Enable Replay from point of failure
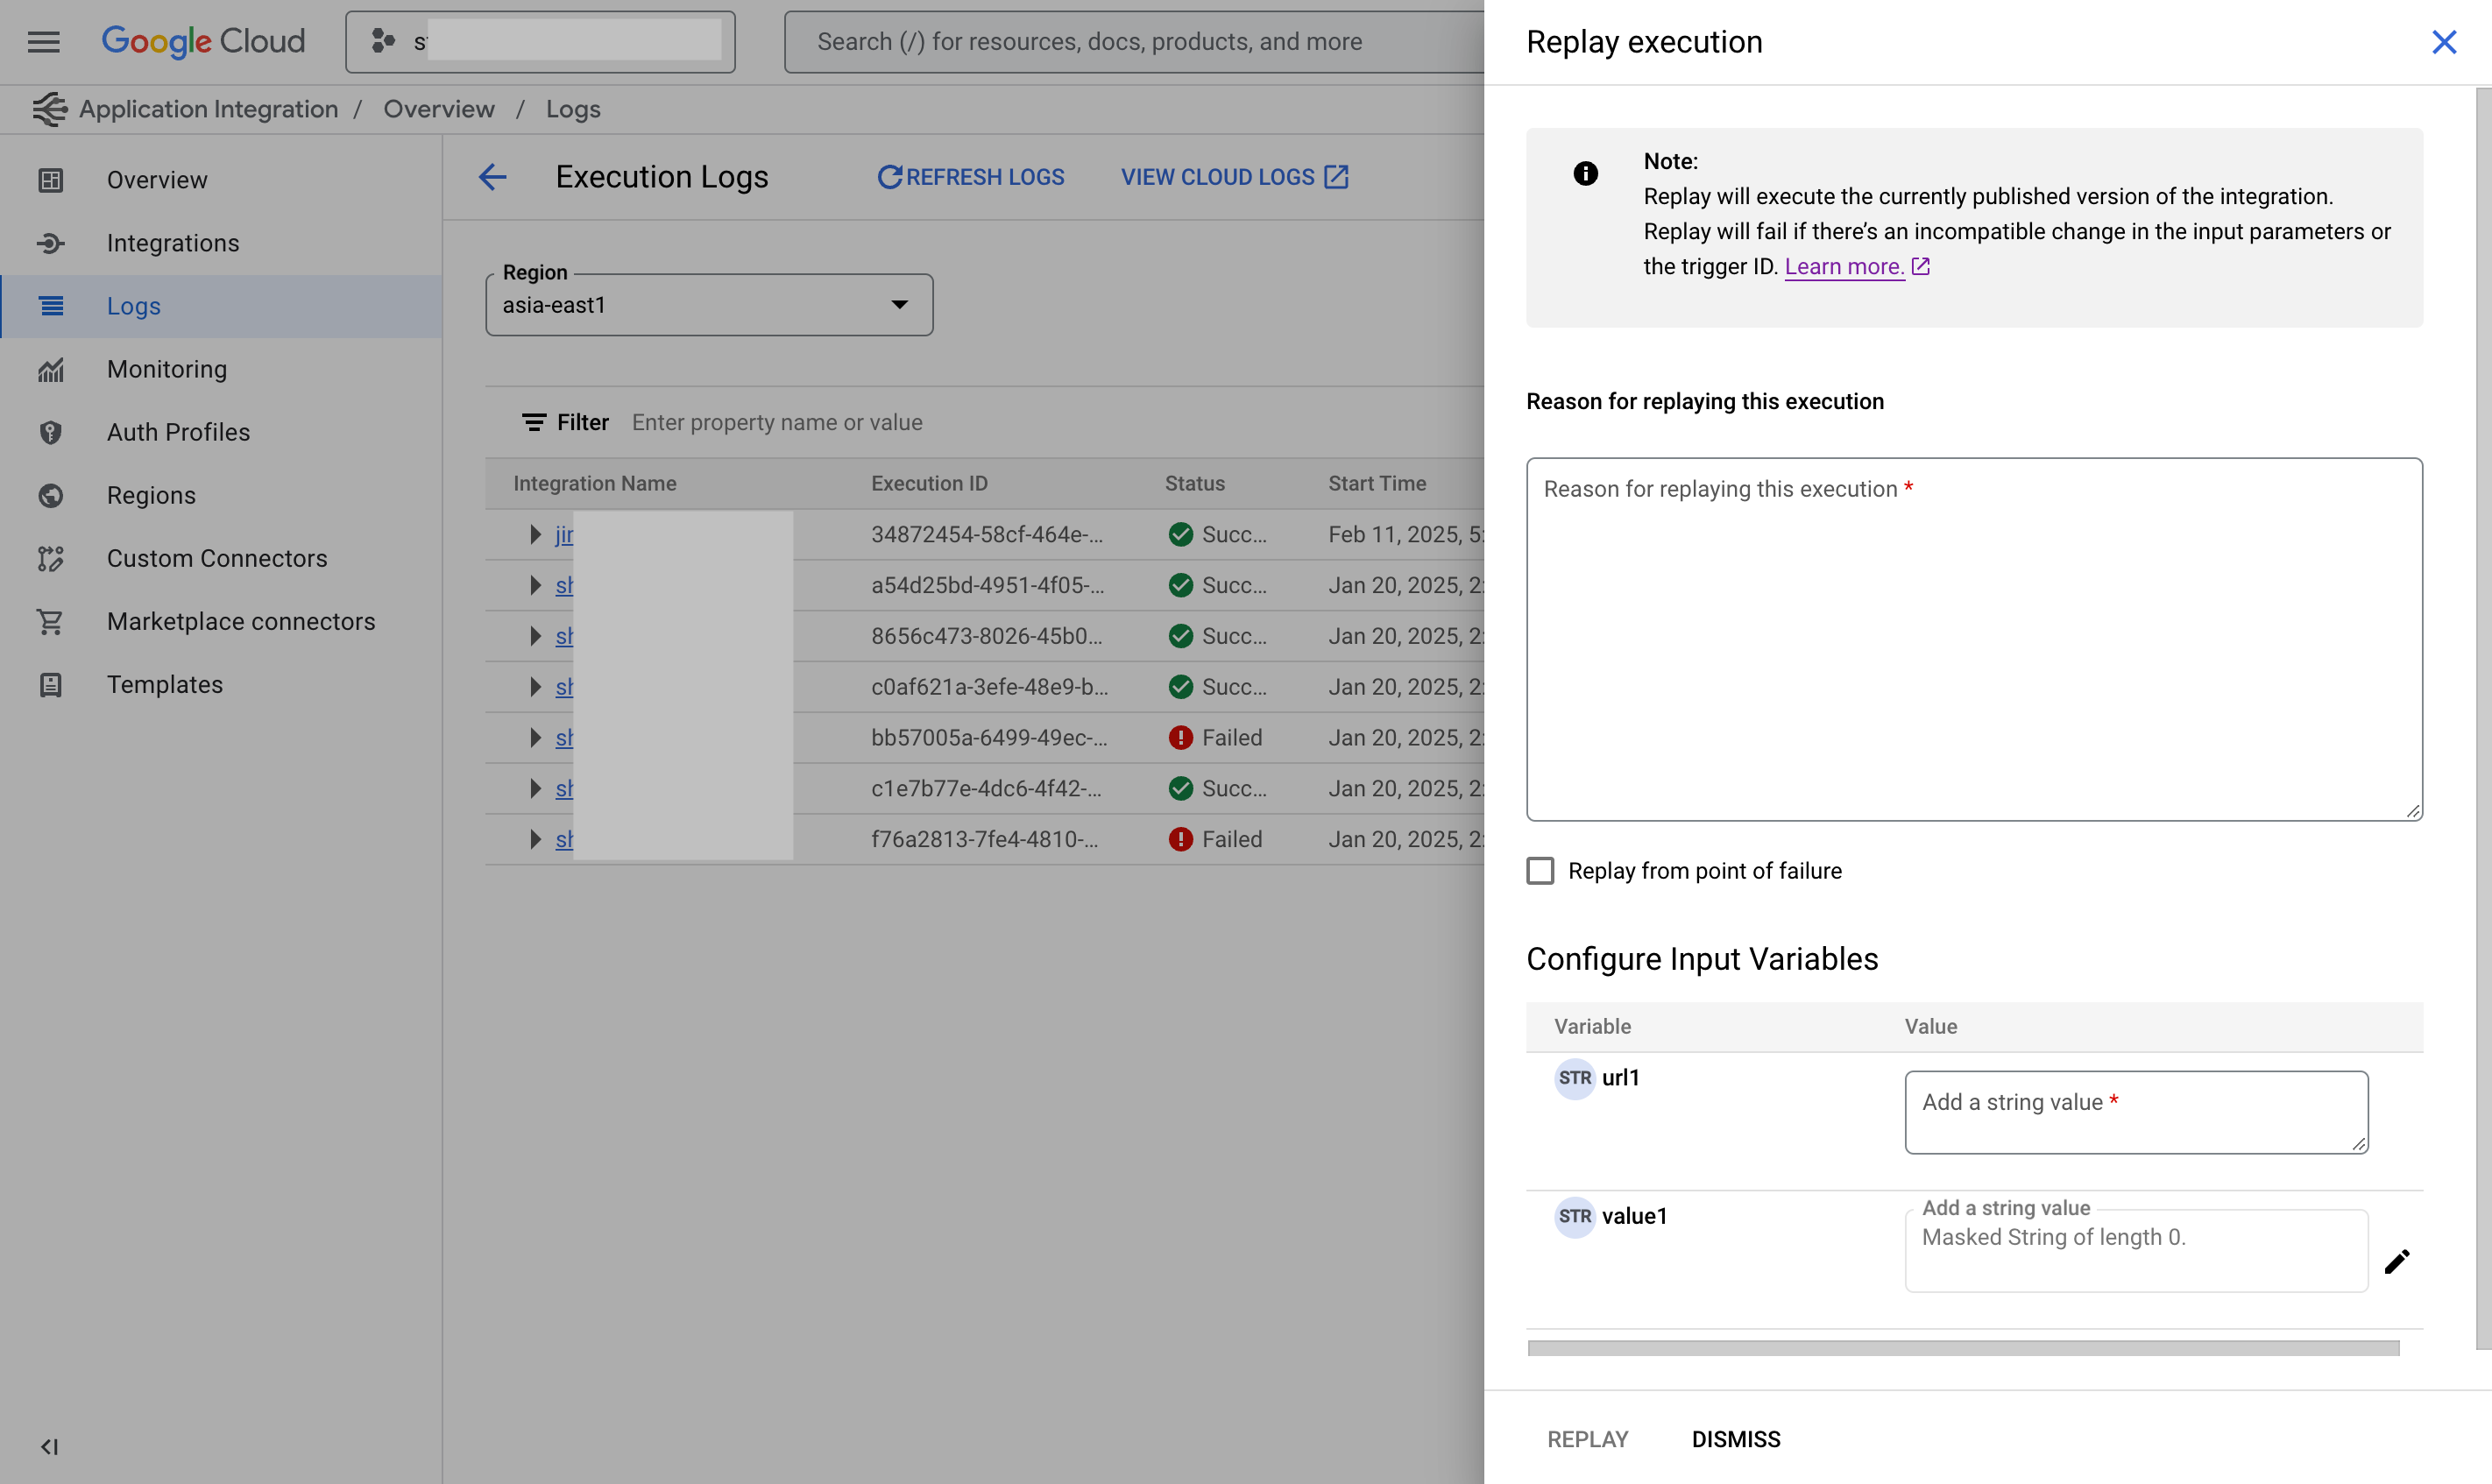Viewport: 2492px width, 1484px height. (1540, 871)
